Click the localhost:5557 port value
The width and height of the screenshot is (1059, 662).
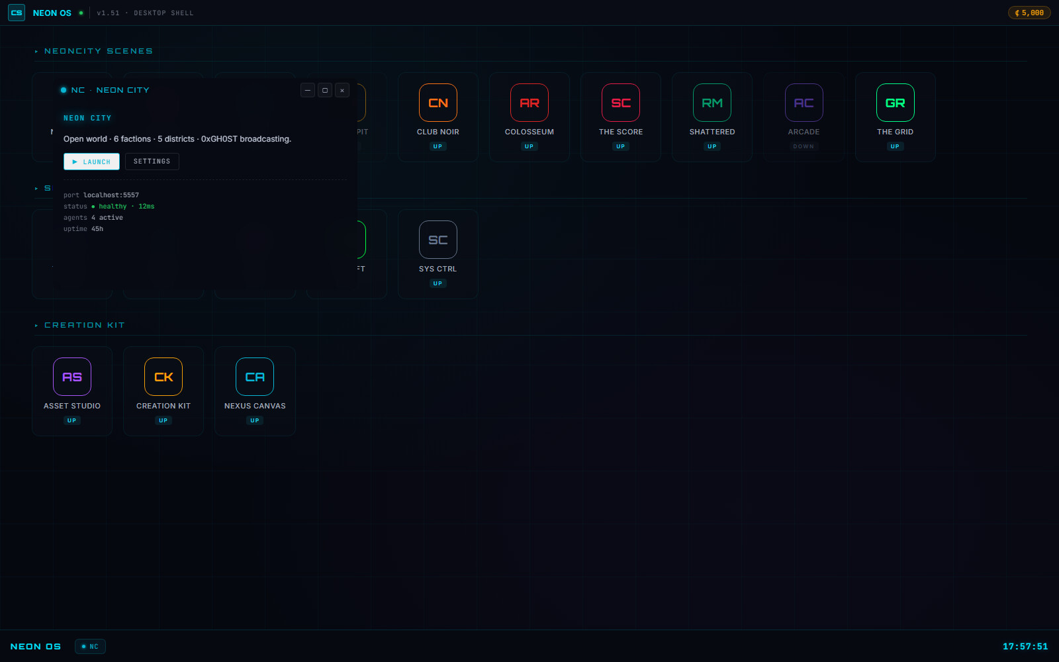pyautogui.click(x=111, y=195)
